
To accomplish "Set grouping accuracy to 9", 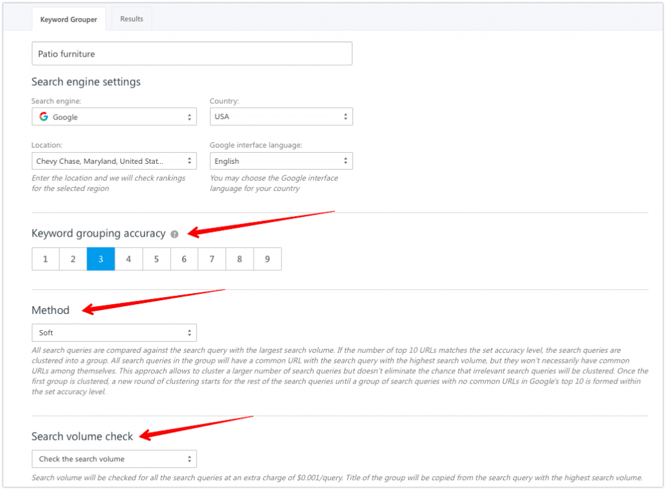I will coord(267,259).
